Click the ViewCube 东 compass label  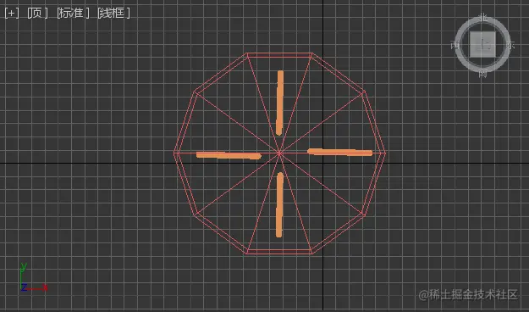click(x=510, y=45)
